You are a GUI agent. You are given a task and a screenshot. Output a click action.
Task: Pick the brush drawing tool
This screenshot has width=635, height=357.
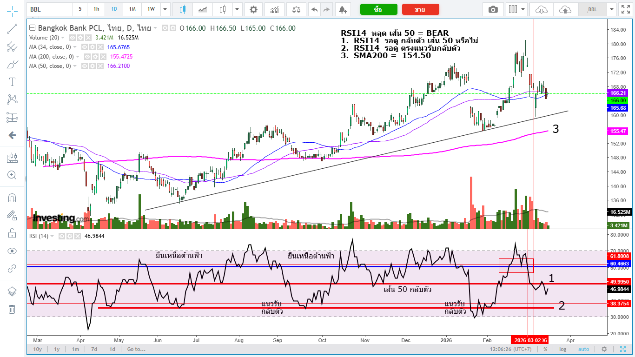12,64
